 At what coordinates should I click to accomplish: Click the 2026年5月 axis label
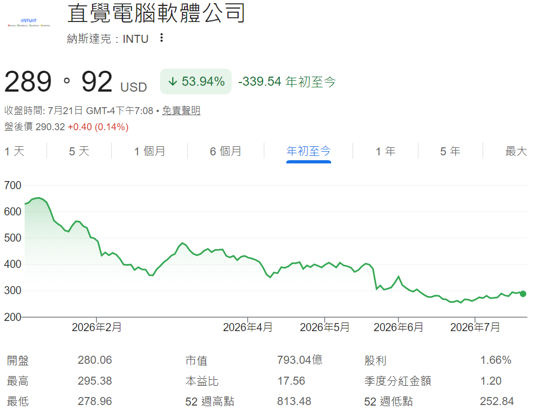coord(325,327)
